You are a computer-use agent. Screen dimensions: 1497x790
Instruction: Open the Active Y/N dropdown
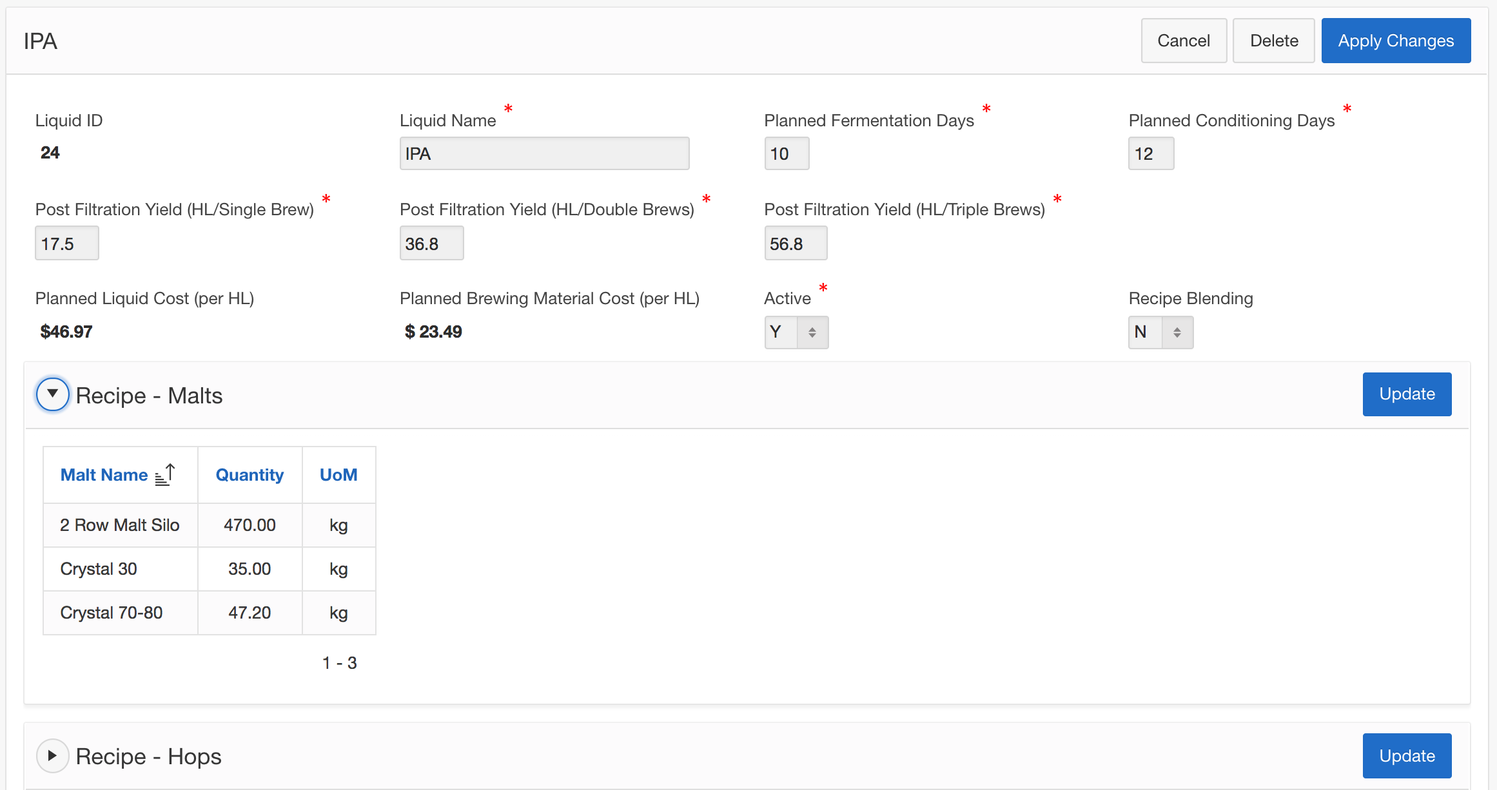pos(796,332)
